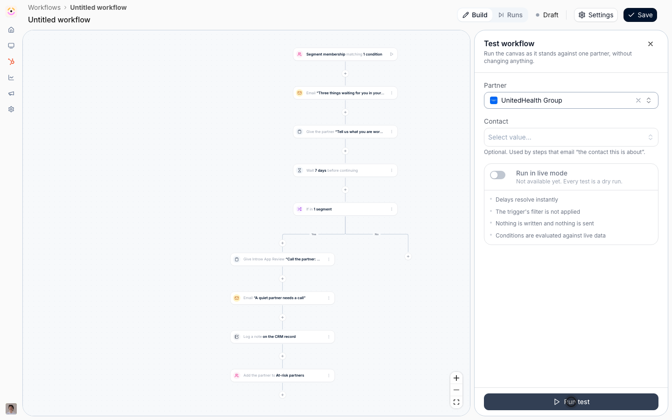Open the gear icon in the left sidebar
This screenshot has height=420, width=672.
tap(11, 109)
